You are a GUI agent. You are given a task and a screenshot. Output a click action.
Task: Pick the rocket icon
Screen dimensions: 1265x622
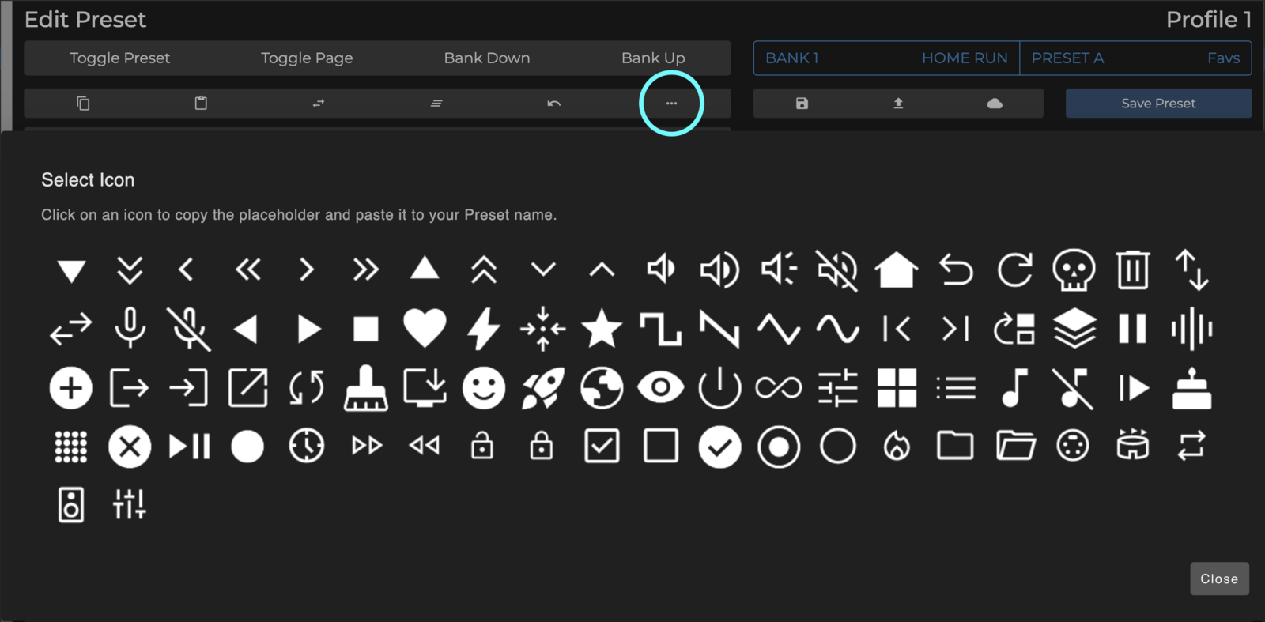pos(542,388)
